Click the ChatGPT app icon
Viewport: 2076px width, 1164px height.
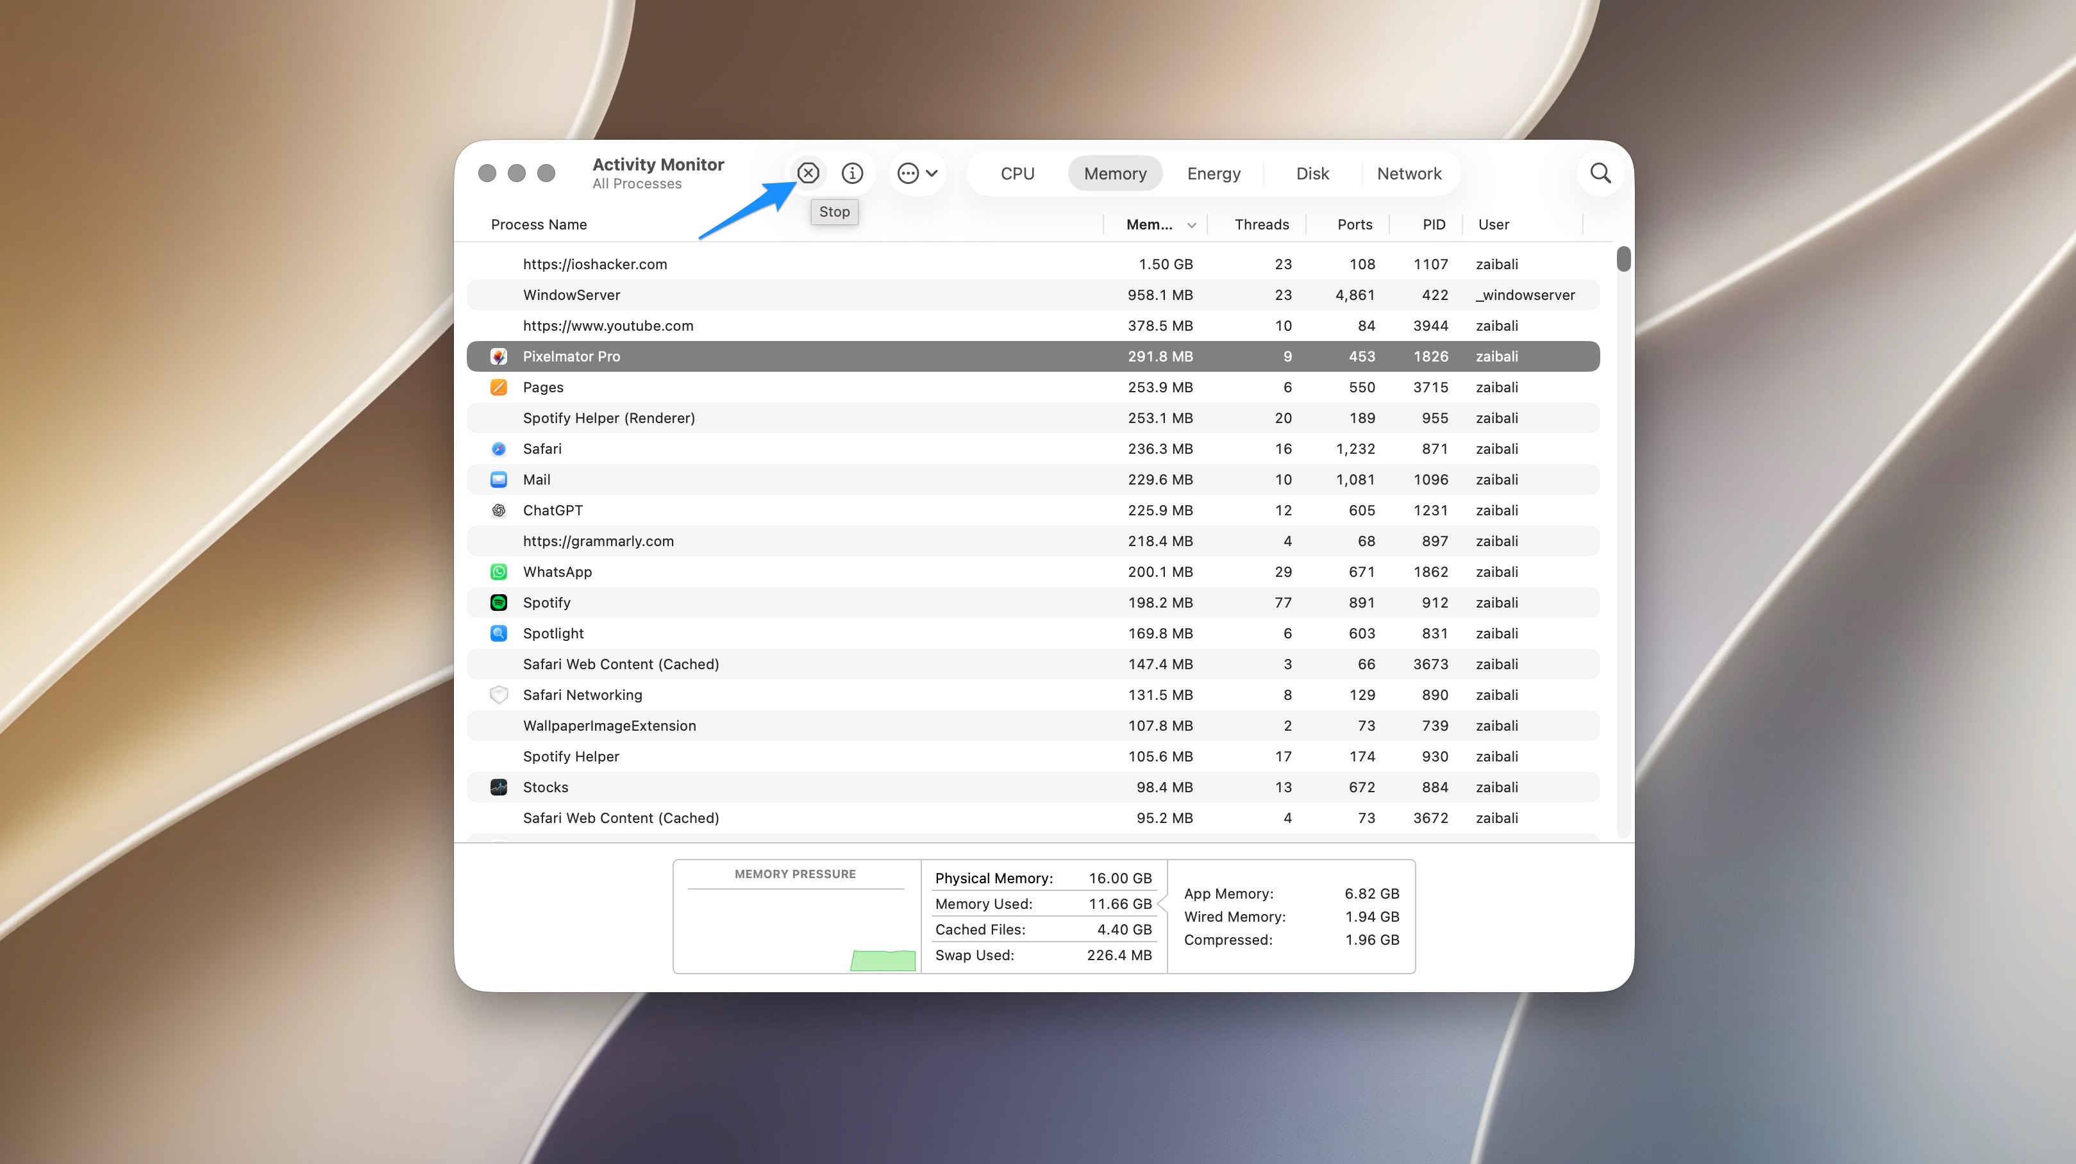499,510
